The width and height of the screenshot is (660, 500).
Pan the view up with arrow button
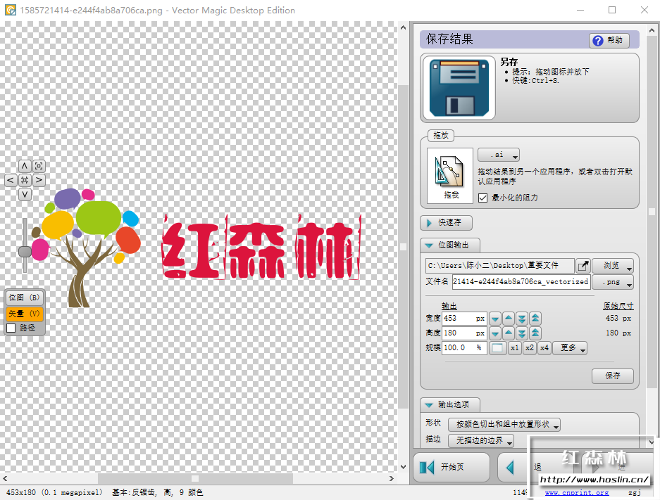pyautogui.click(x=25, y=166)
